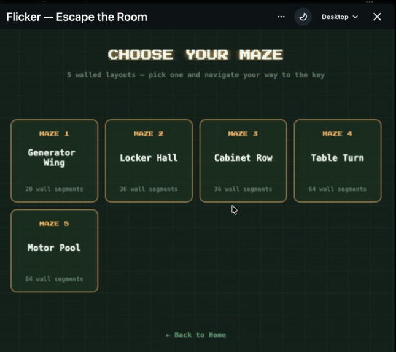
Task: Click the 'MAZE 3' label
Action: [x=243, y=134]
